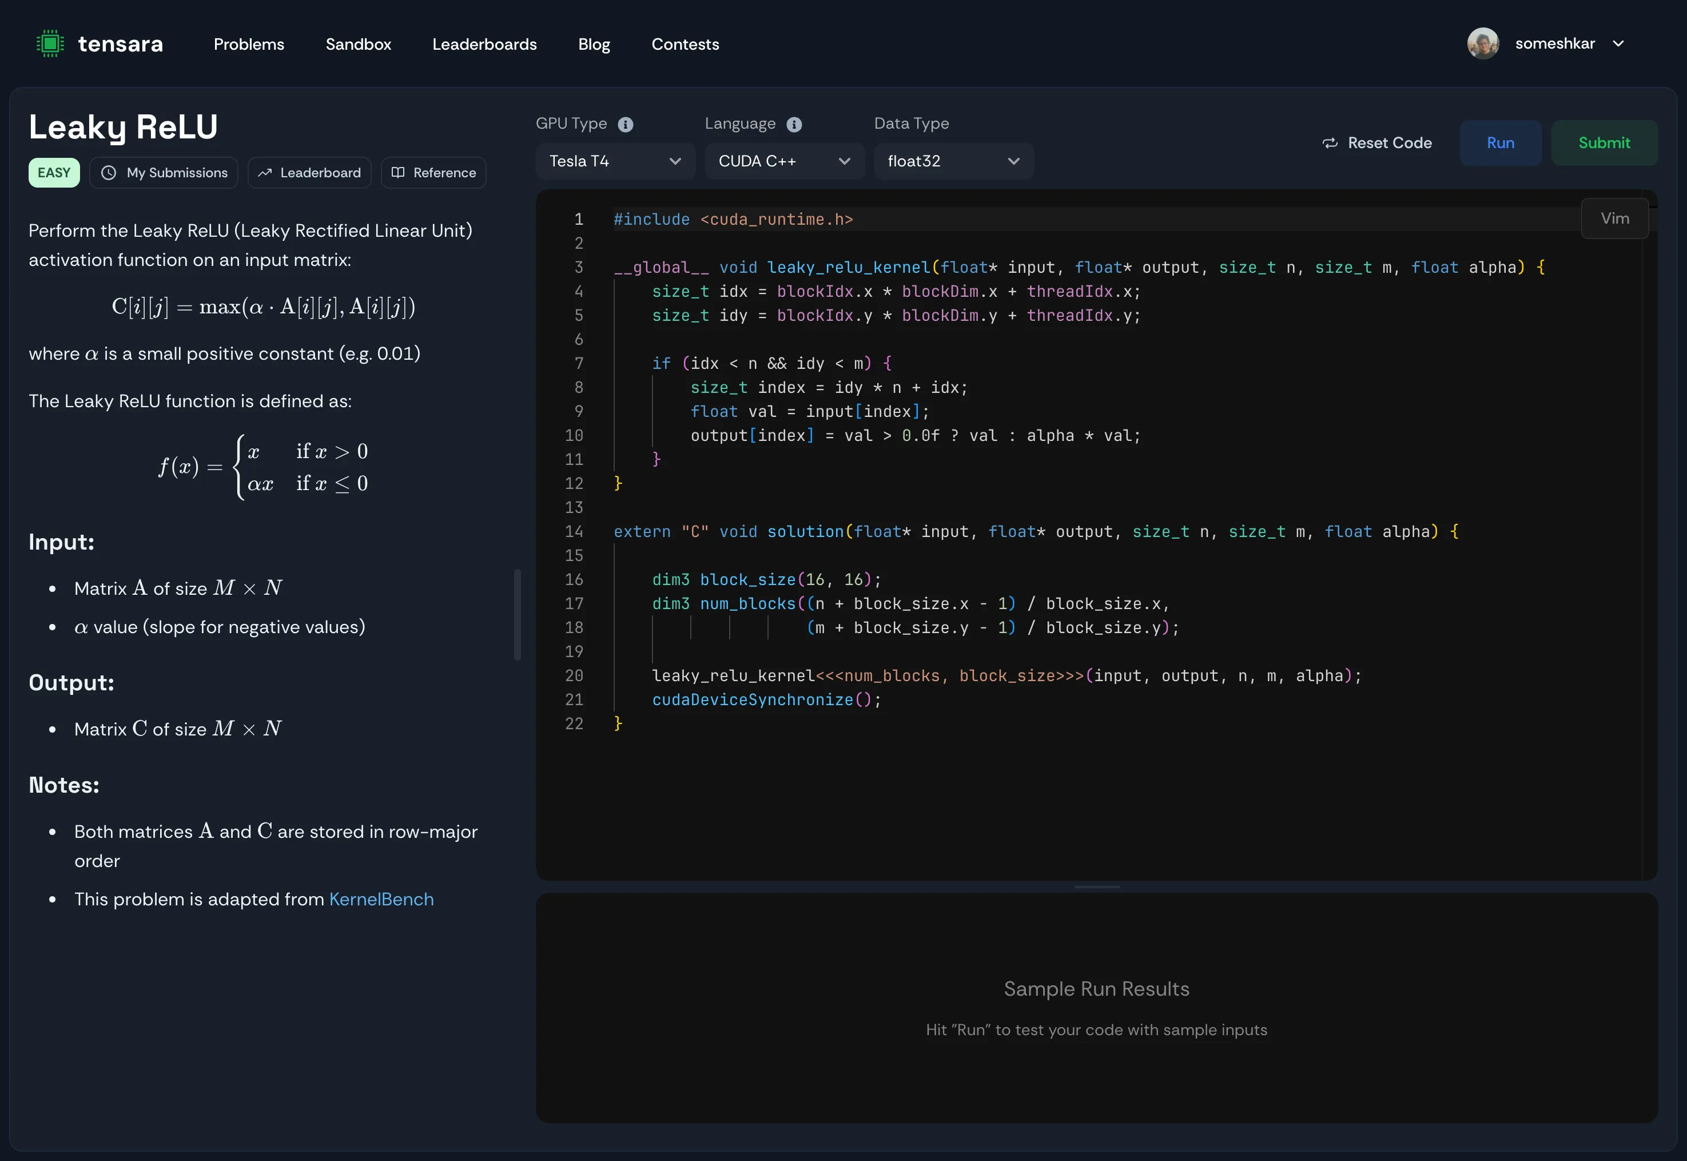Open the Language dropdown showing CUDA C++
This screenshot has height=1161, width=1687.
784,161
